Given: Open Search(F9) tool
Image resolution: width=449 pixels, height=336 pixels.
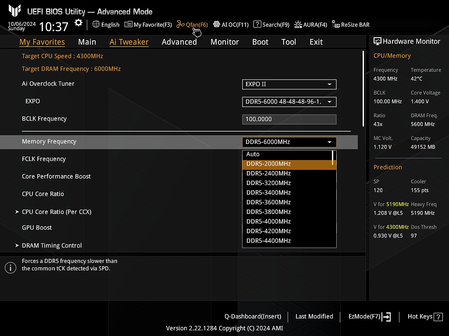Looking at the screenshot, I should [271, 24].
